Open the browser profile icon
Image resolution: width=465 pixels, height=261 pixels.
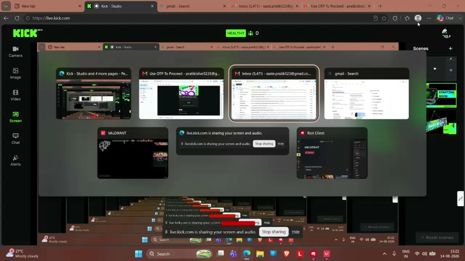[x=418, y=18]
